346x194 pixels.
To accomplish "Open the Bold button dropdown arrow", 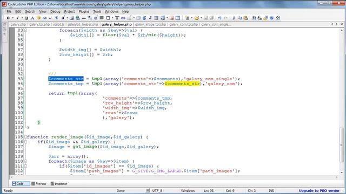I will (13, 18).
